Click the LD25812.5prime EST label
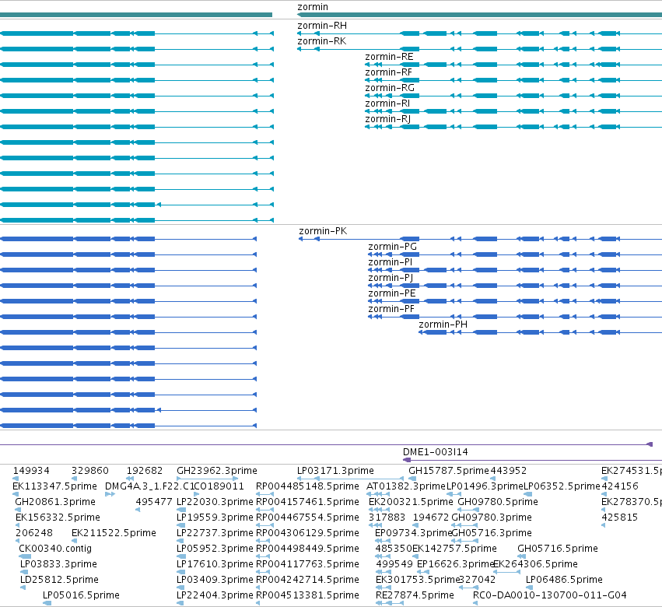The image size is (662, 607). click(60, 580)
